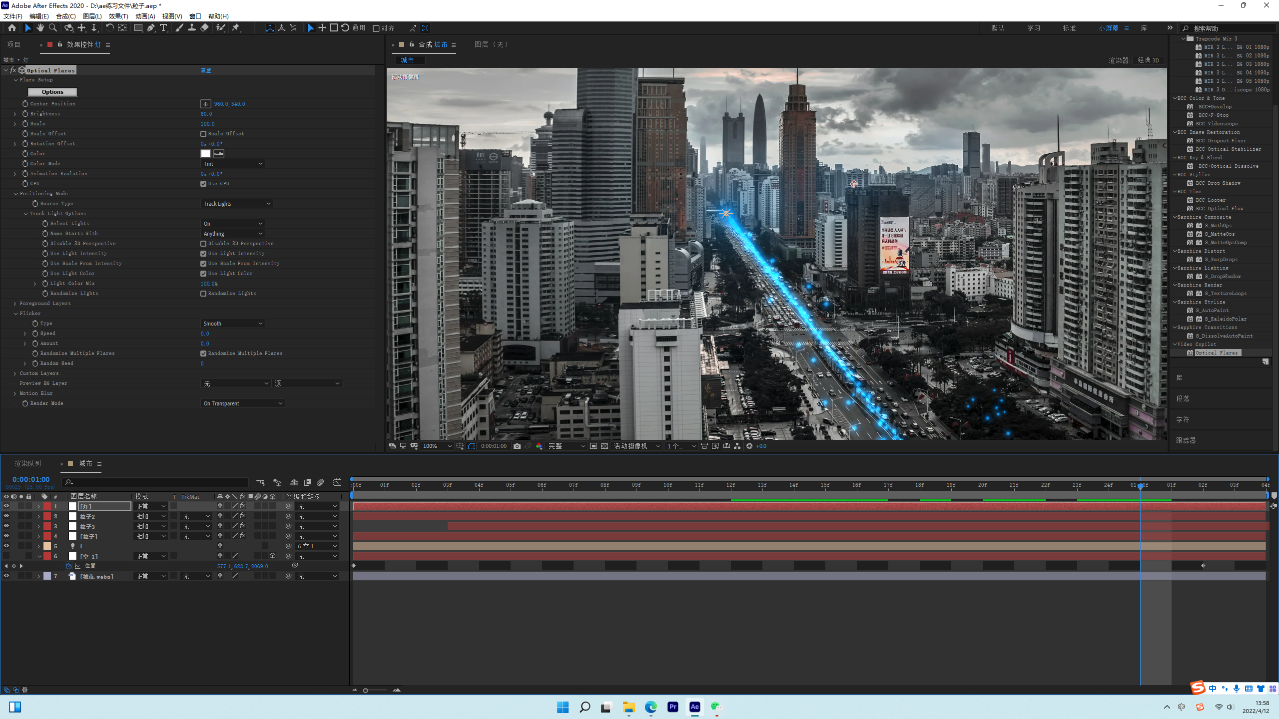The width and height of the screenshot is (1279, 719).
Task: Hide layer 粒子2 with eye toggle
Action: pyautogui.click(x=6, y=516)
